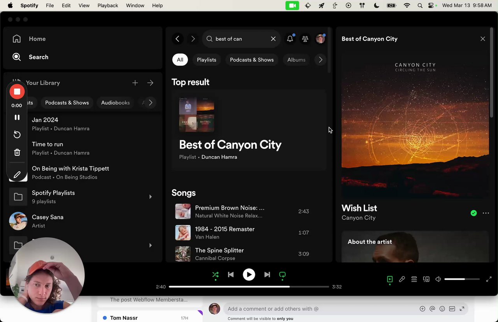Screen dimensions: 498x322
Task: Restart the recording with the circular arrow
Action: pyautogui.click(x=17, y=134)
